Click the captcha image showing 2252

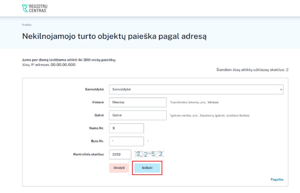[149, 154]
